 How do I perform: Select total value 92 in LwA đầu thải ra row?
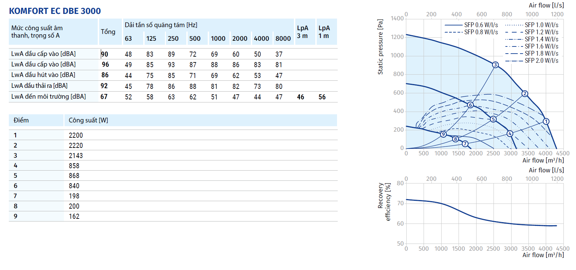click(x=104, y=86)
